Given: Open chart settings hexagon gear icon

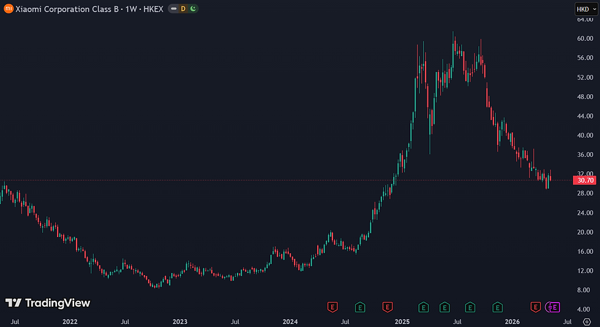Looking at the screenshot, I should (x=587, y=321).
